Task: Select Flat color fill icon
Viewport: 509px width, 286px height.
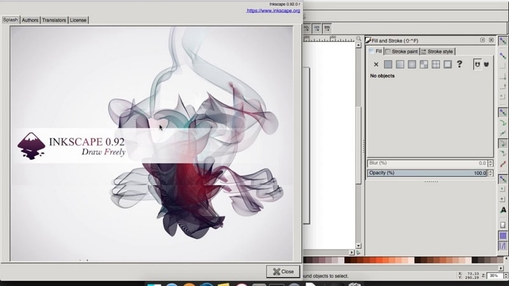Action: pyautogui.click(x=388, y=64)
